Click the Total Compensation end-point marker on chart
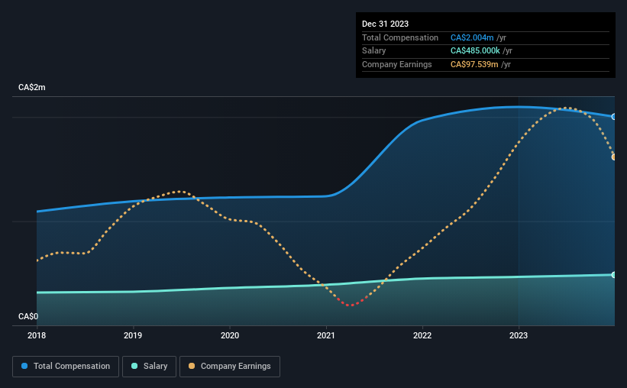 click(613, 117)
